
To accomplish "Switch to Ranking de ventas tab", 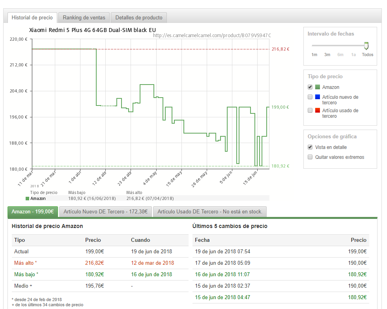I will (x=84, y=18).
